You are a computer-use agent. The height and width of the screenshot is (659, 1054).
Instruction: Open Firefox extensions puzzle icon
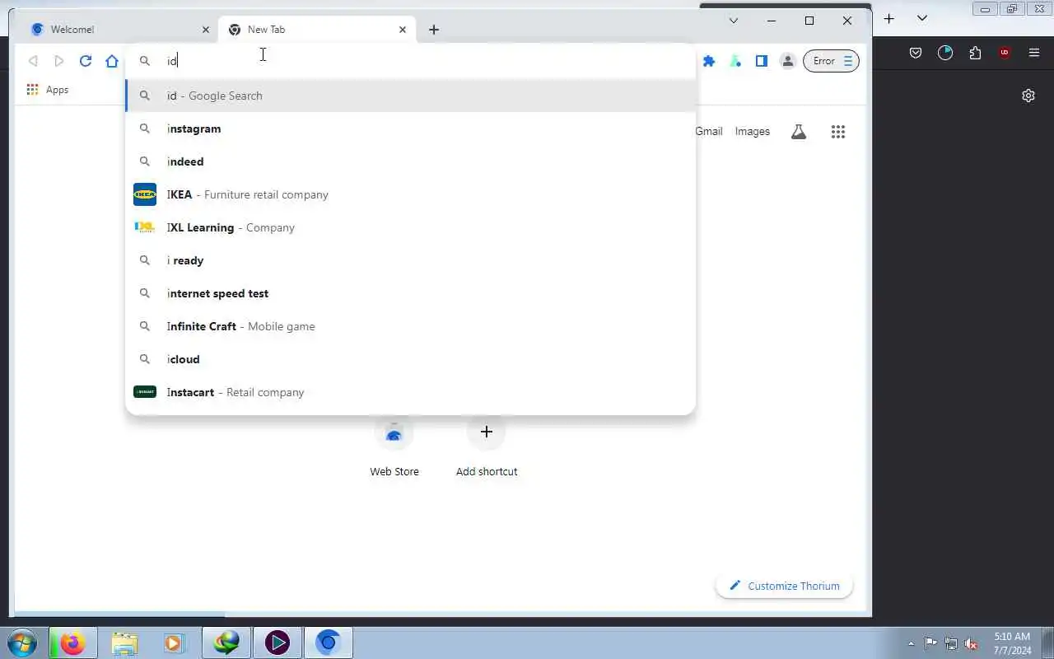tap(975, 53)
